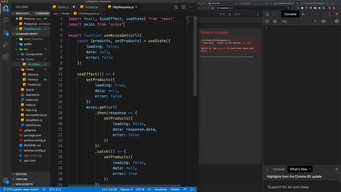Click the errors and warnings status item
This screenshot has width=341, height=192.
tap(55, 189)
